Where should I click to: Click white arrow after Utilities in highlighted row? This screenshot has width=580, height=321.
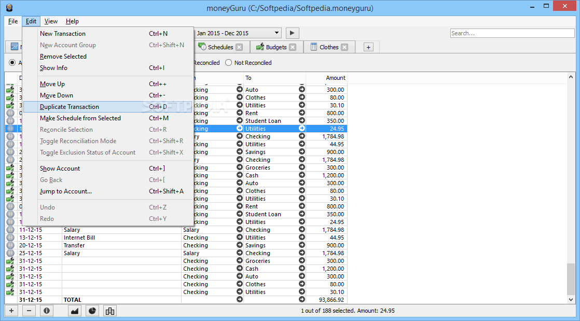pos(302,128)
